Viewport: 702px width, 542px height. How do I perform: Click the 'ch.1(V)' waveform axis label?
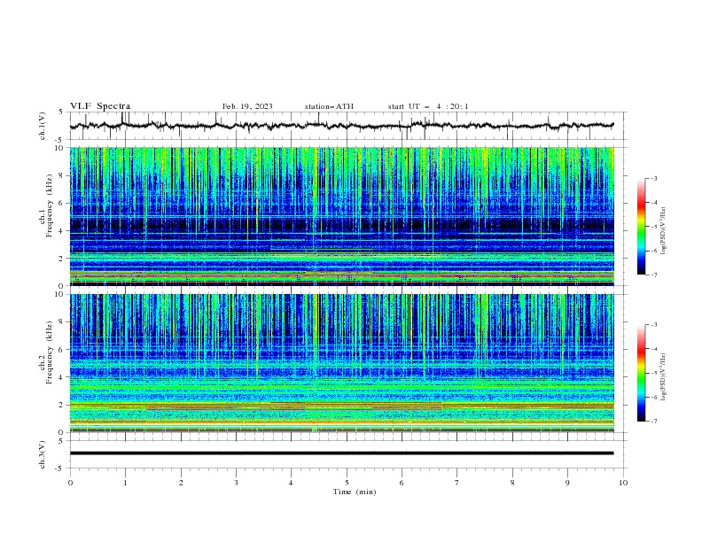pyautogui.click(x=43, y=126)
